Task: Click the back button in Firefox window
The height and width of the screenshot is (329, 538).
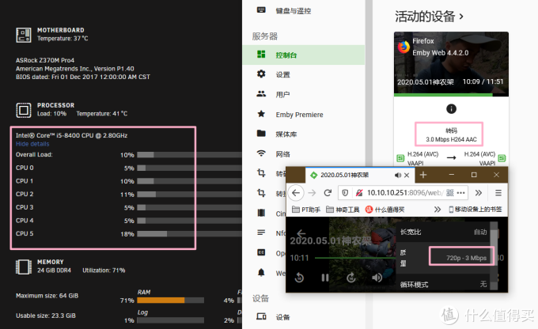Action: (x=296, y=193)
